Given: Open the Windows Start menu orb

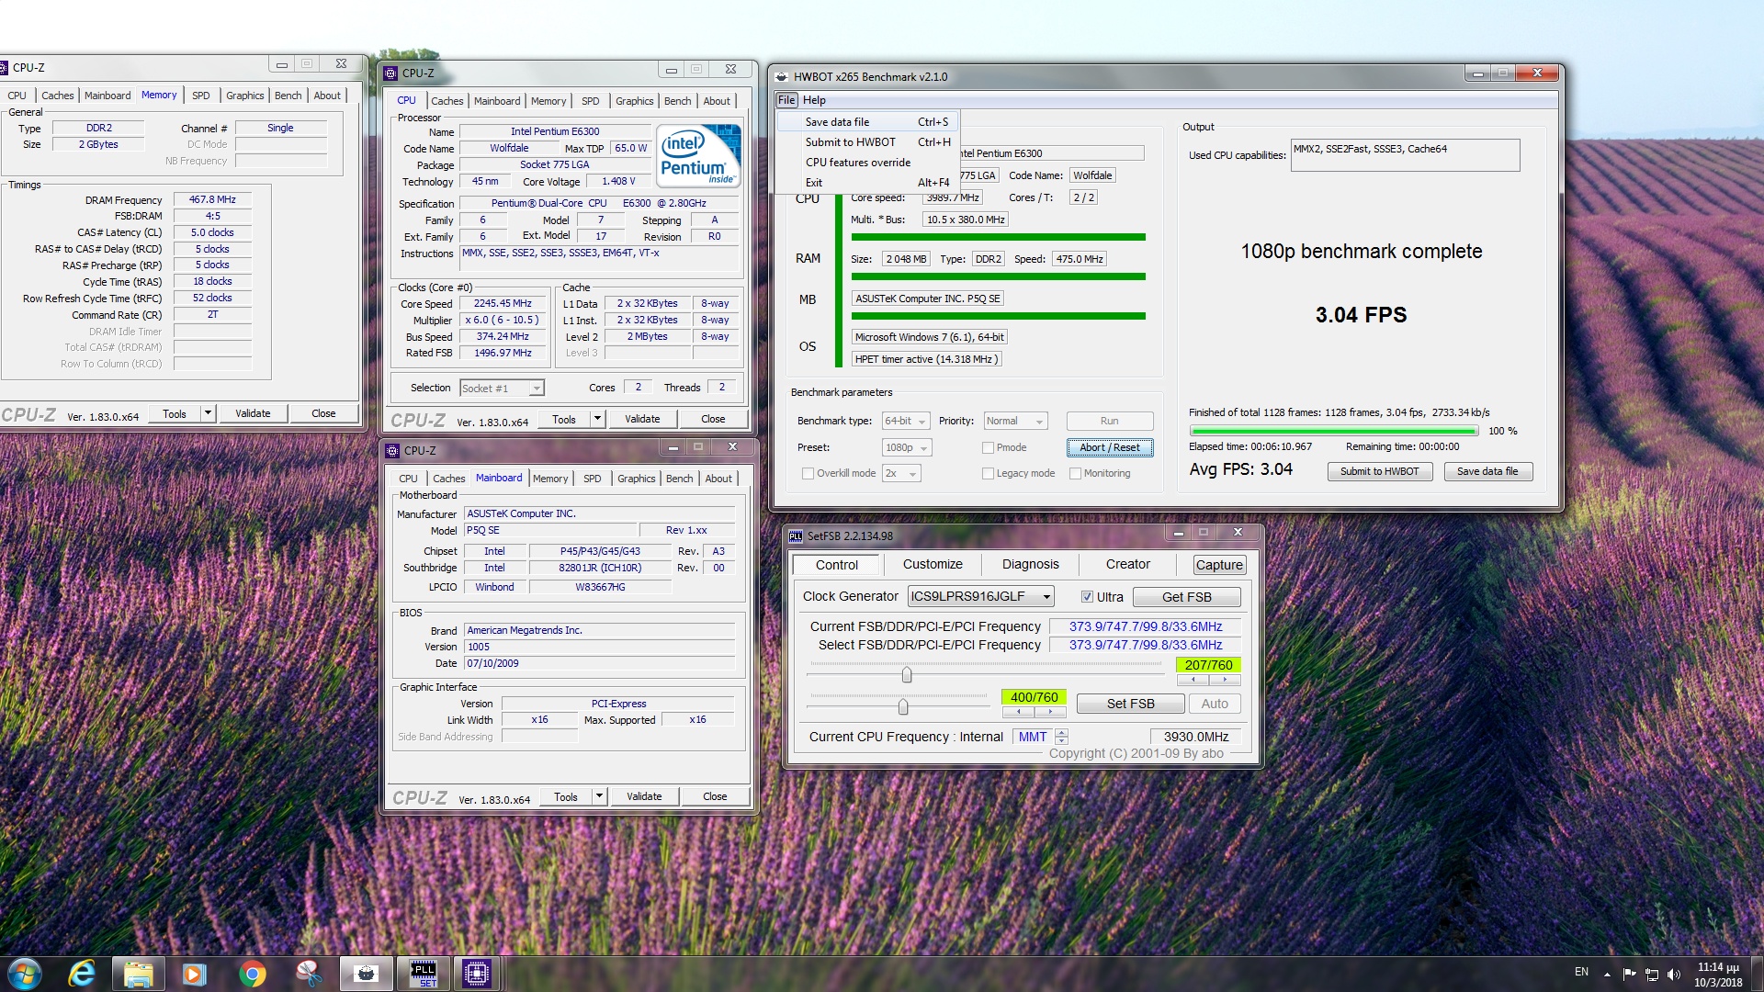Looking at the screenshot, I should (x=24, y=974).
